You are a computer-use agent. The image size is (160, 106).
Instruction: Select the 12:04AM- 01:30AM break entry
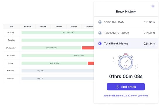pos(126,33)
